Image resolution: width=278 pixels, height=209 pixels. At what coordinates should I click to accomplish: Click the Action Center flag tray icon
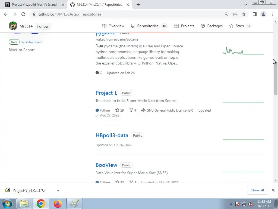coord(238,204)
